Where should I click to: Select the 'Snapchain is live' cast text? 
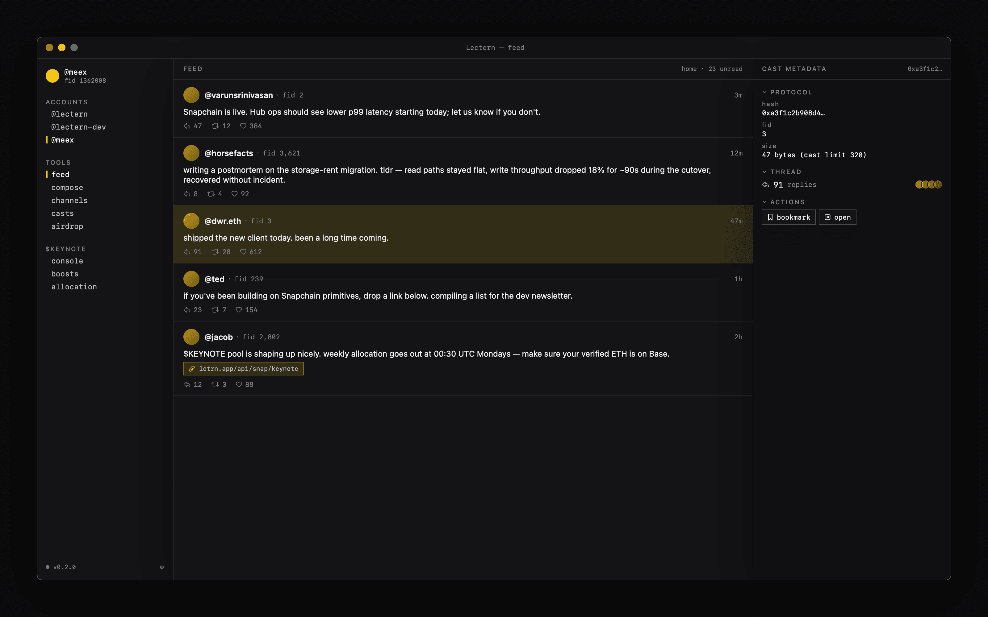coord(362,112)
